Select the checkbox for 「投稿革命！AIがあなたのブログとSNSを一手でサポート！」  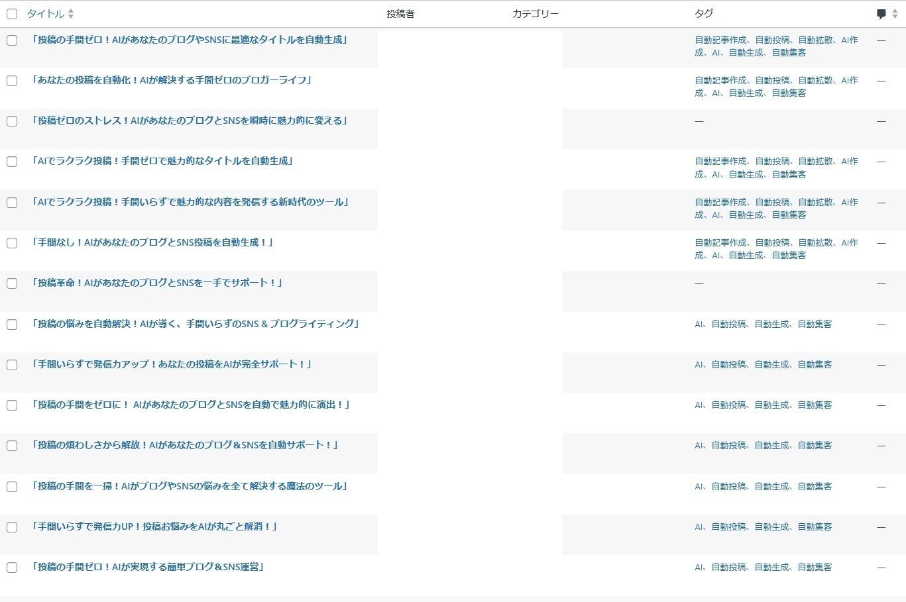point(12,283)
